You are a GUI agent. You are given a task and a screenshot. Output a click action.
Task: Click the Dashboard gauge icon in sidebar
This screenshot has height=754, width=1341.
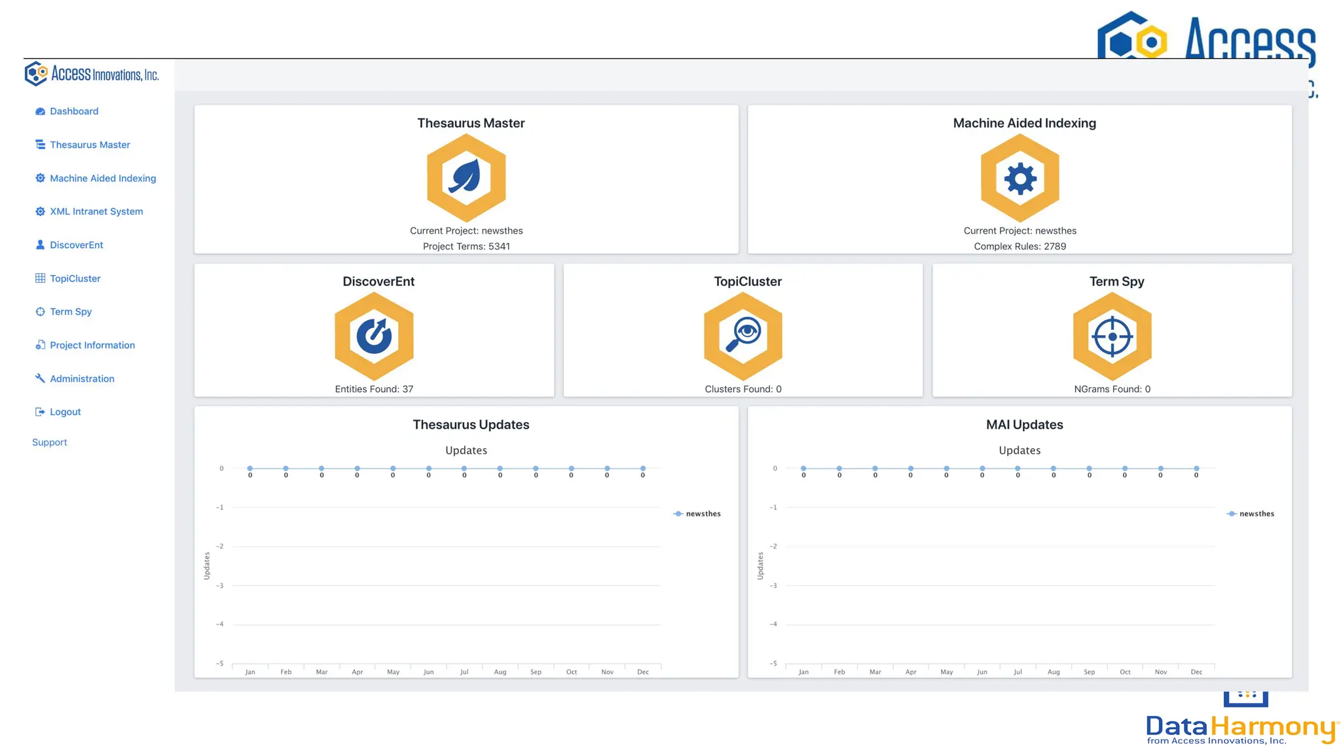point(40,111)
